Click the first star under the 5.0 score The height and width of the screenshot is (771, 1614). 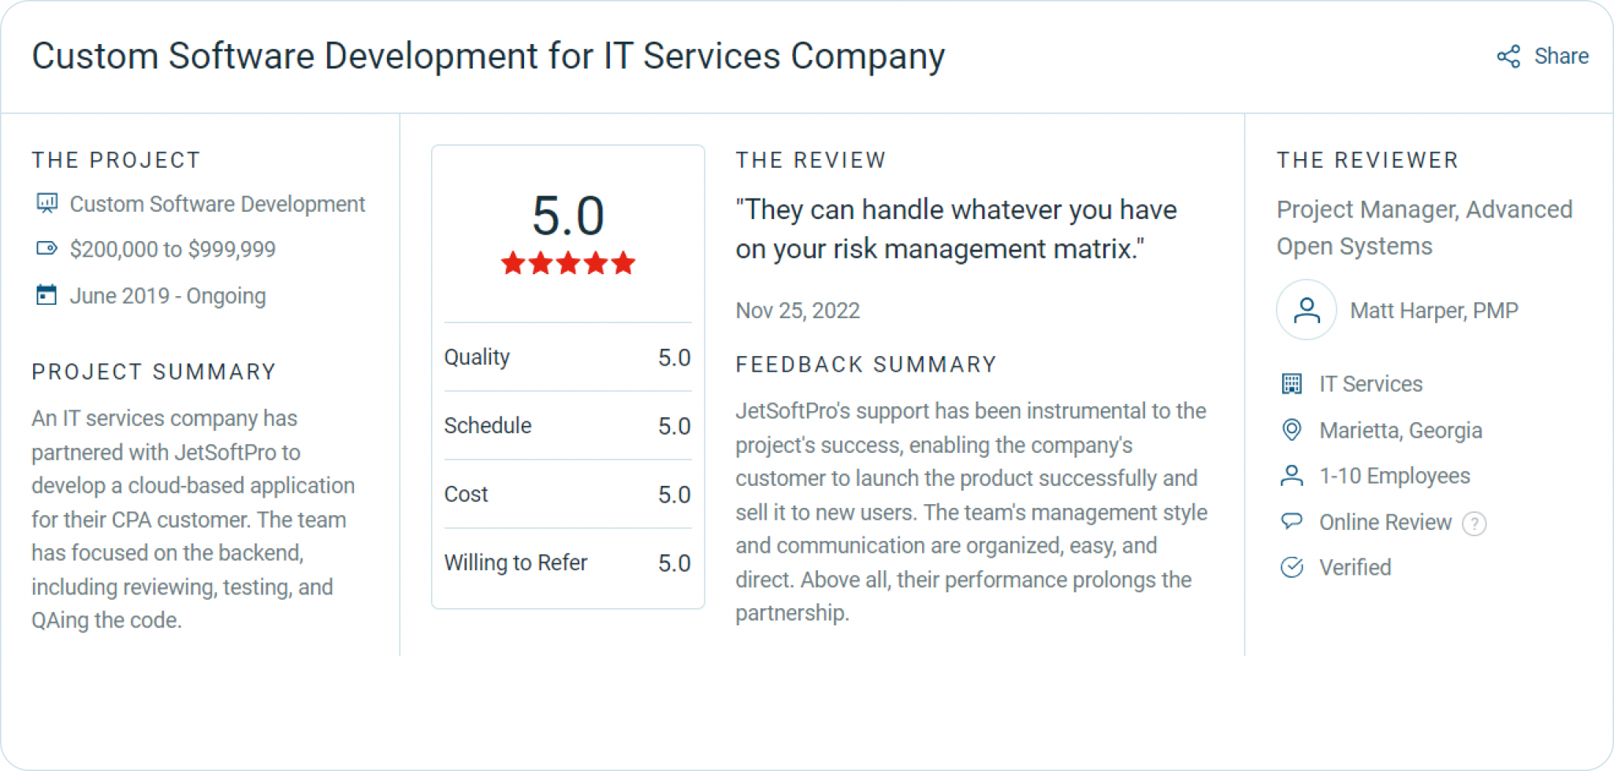click(x=512, y=263)
